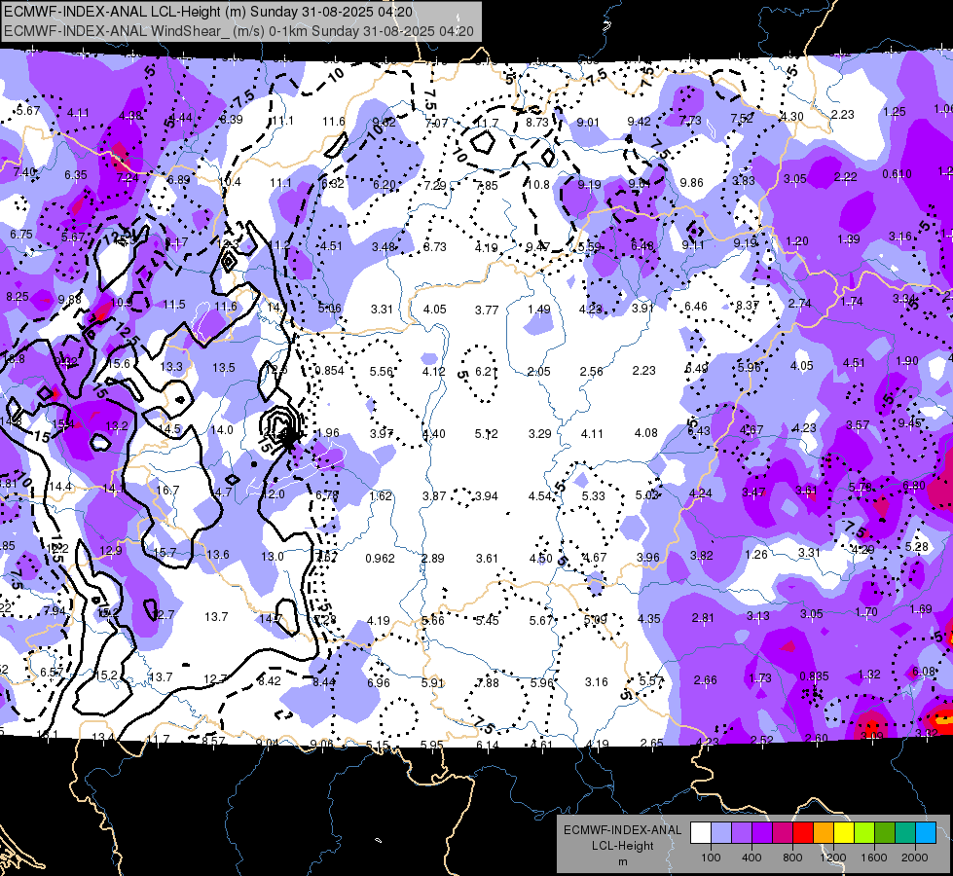The width and height of the screenshot is (953, 876).
Task: Click the legend label '400'
Action: click(751, 858)
